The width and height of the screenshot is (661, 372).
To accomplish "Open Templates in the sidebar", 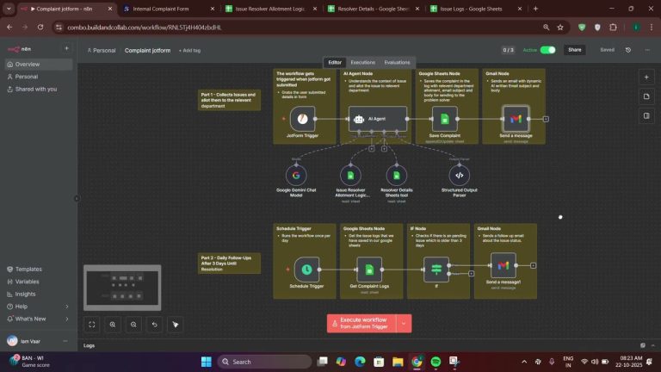I will [39, 269].
